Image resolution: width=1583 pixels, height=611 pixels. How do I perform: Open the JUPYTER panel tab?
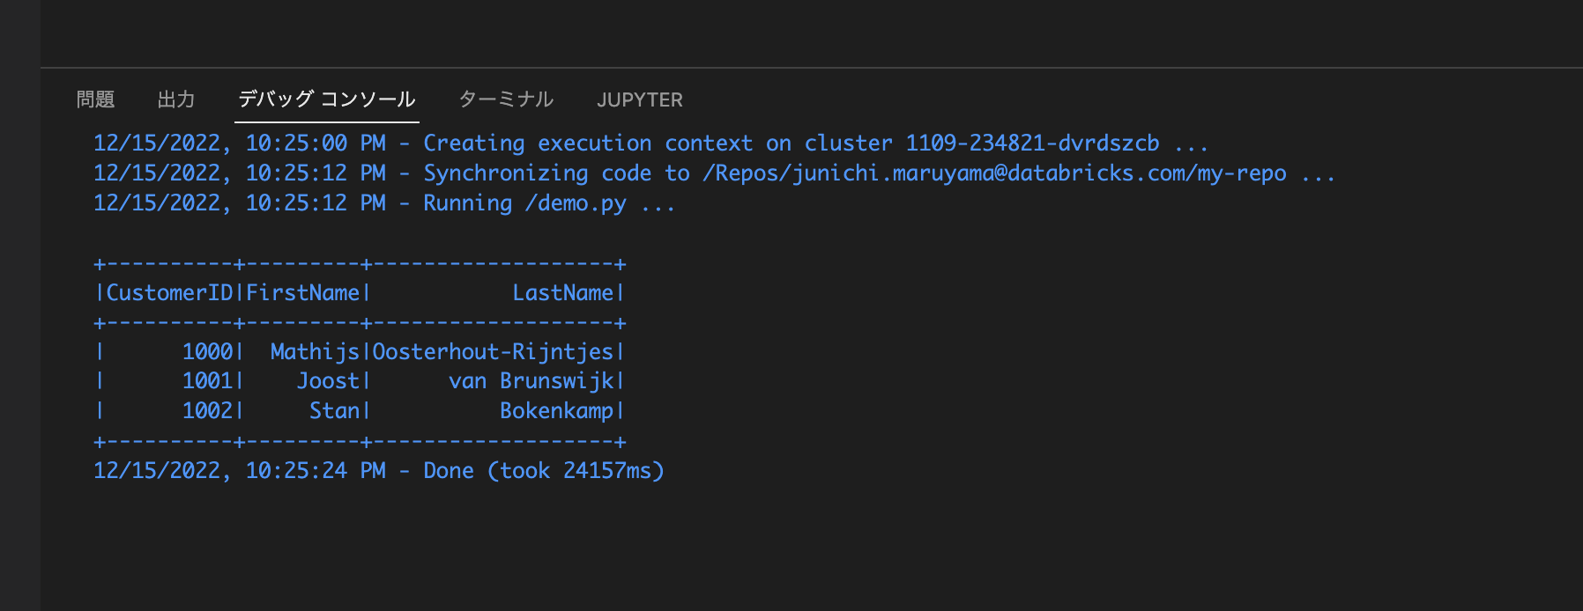[x=641, y=99]
